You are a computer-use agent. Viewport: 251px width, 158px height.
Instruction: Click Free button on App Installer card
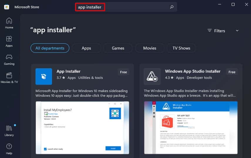tap(123, 72)
